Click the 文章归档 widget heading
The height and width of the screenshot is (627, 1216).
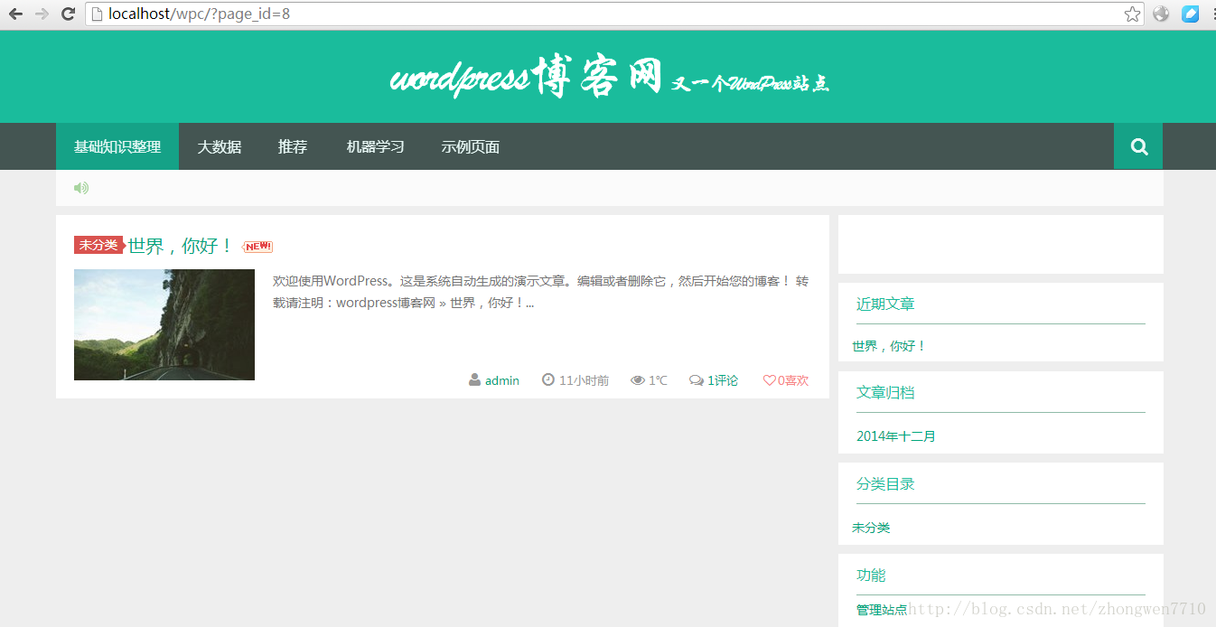tap(885, 392)
